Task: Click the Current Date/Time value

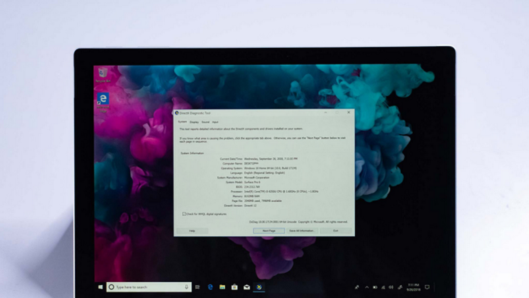Action: click(x=271, y=159)
